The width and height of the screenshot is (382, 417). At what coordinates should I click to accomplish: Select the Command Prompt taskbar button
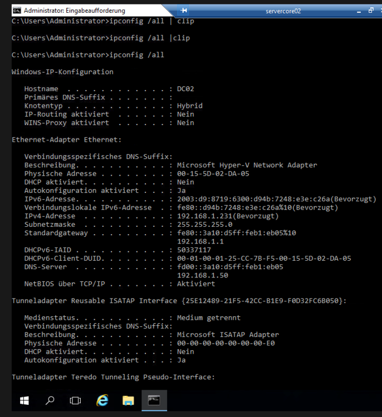click(154, 400)
